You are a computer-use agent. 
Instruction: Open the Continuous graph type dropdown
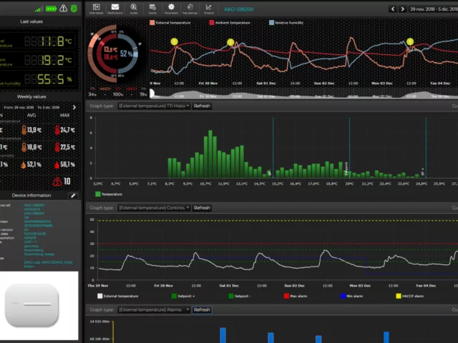(154, 208)
